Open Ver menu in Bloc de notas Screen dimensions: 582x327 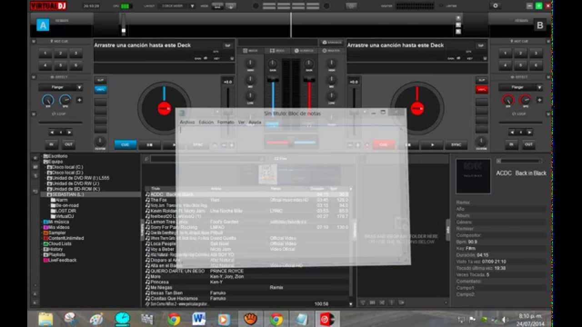click(x=241, y=122)
